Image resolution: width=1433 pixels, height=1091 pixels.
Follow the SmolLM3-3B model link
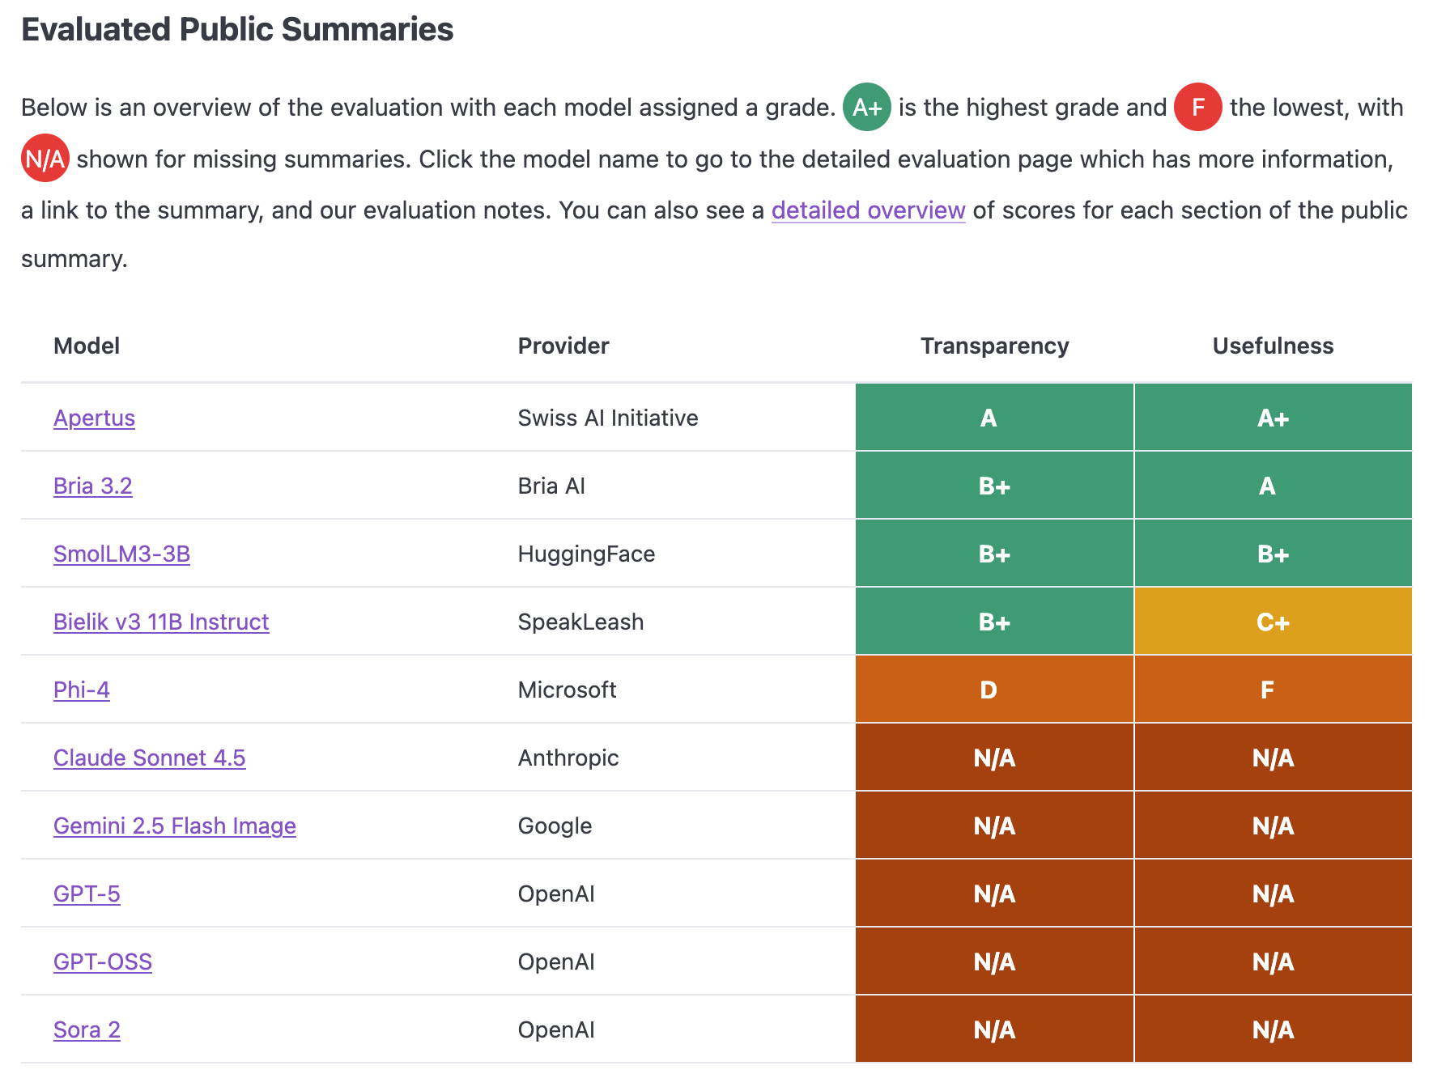coord(121,554)
